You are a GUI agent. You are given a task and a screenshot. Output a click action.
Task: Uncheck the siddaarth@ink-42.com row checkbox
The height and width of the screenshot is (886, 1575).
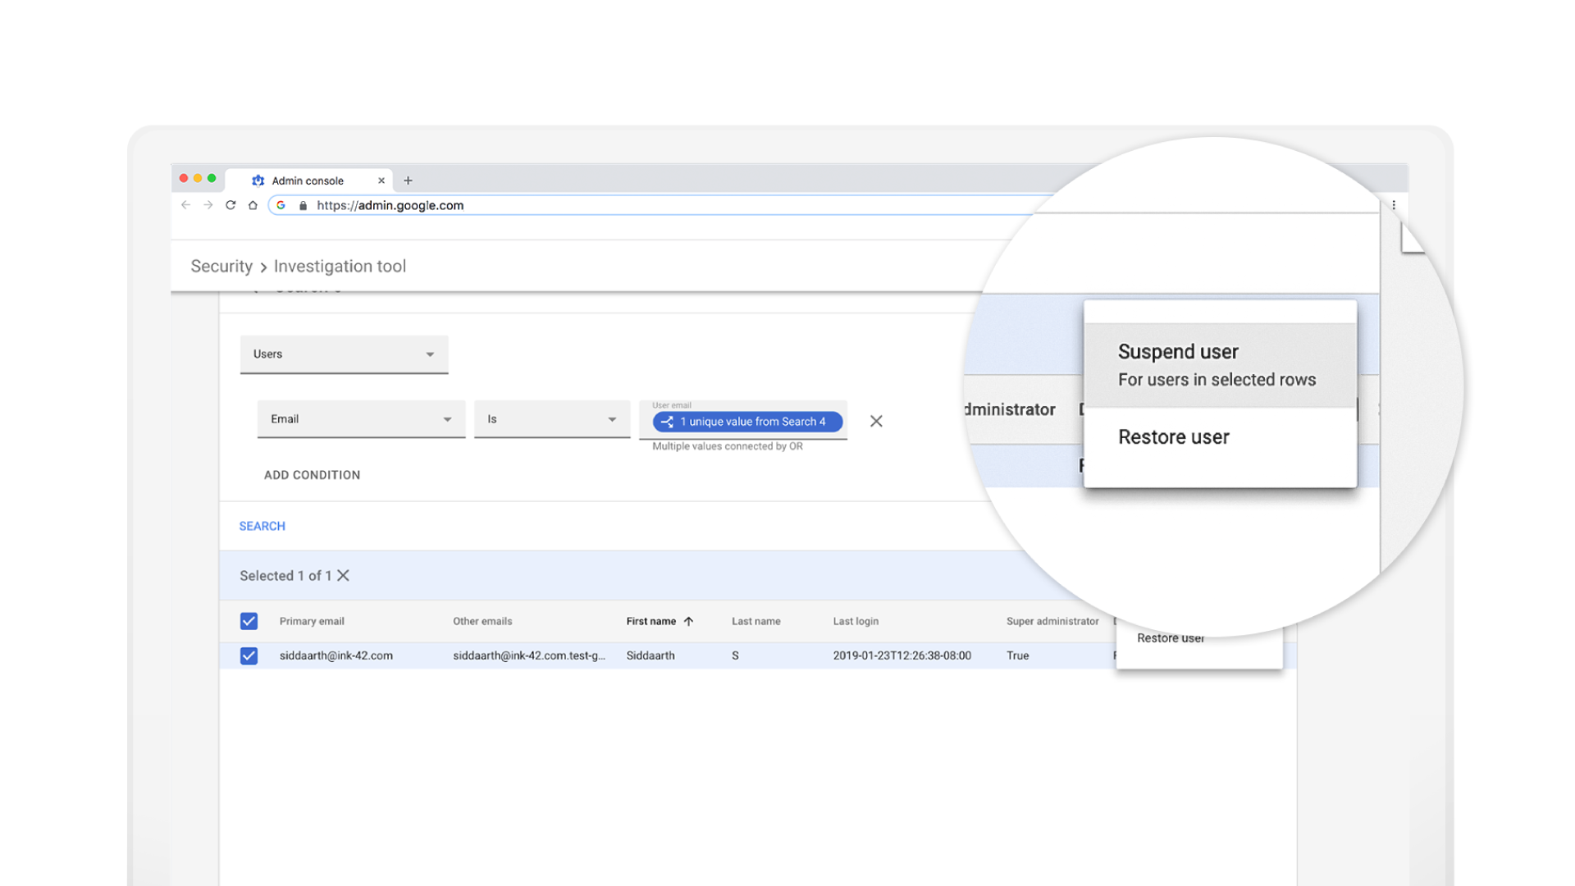point(249,655)
